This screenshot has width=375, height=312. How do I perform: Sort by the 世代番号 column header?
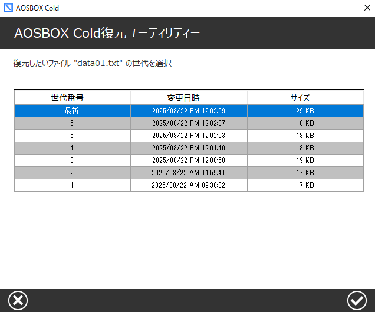(x=72, y=98)
